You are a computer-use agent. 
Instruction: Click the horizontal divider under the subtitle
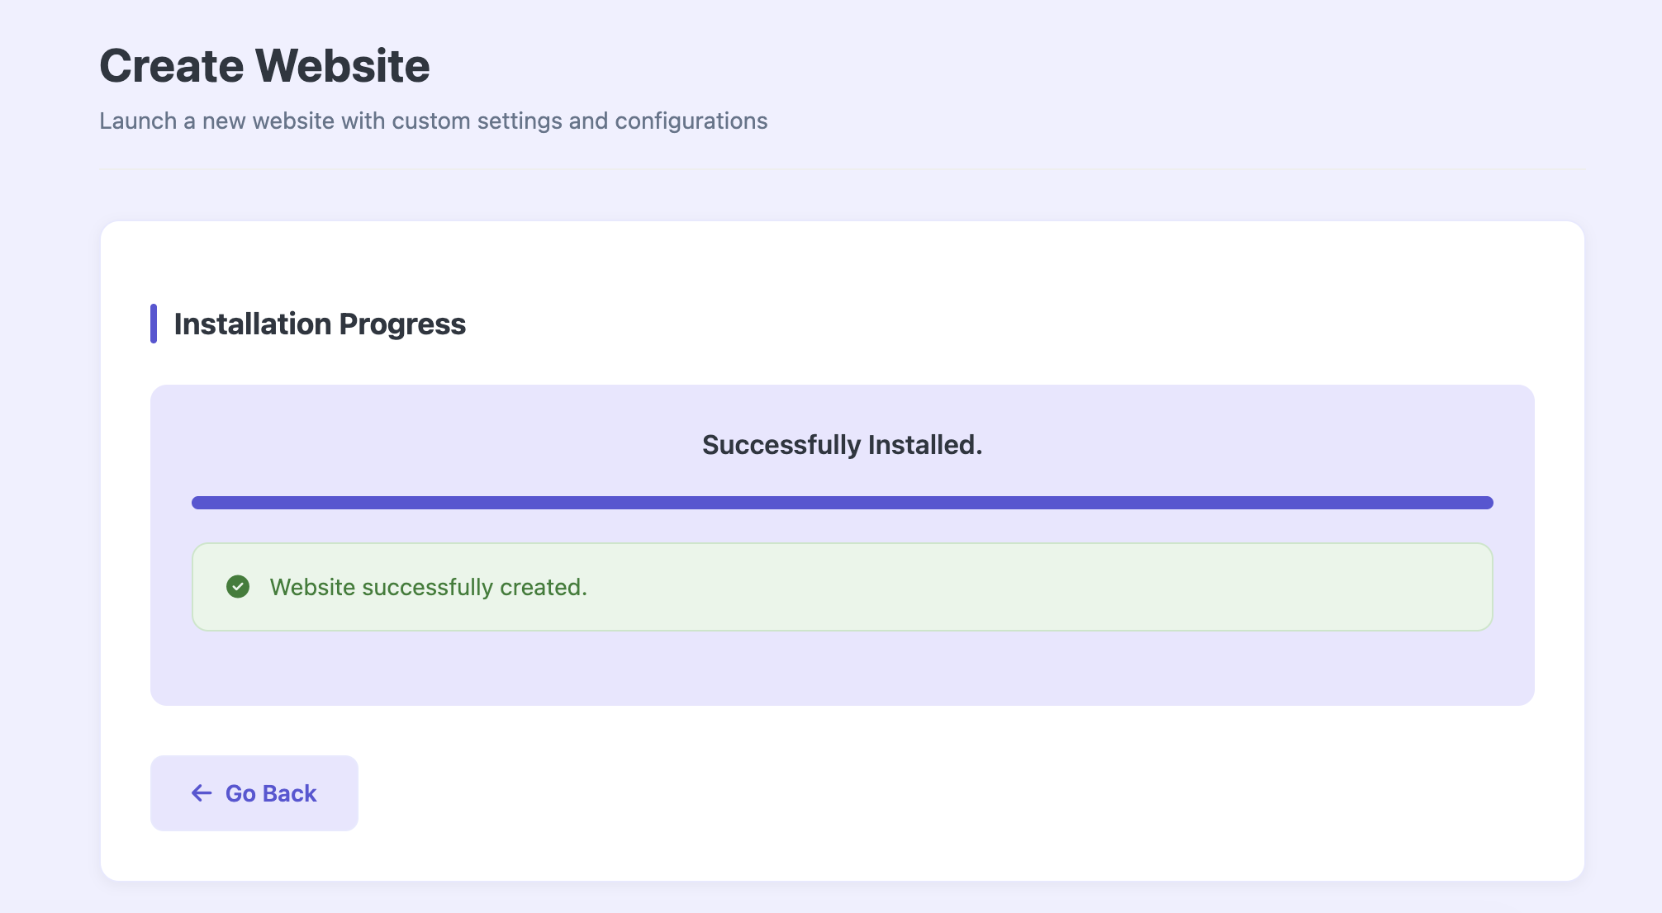(842, 169)
